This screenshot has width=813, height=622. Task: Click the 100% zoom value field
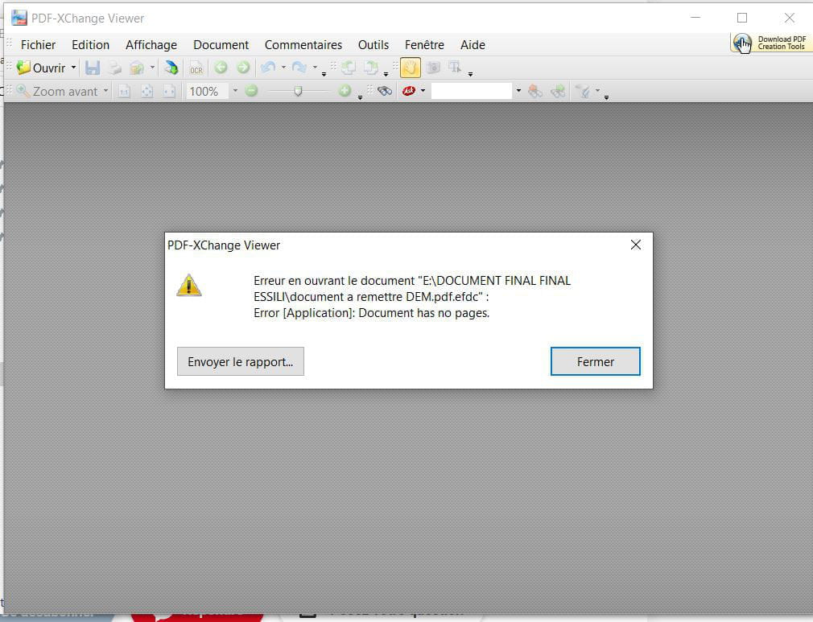point(208,91)
